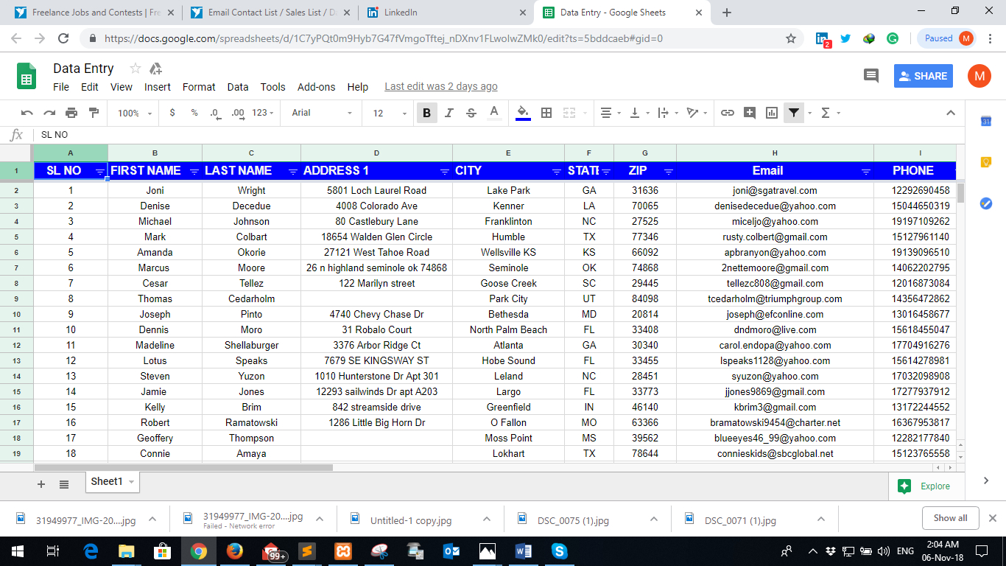Click the Filter funnel icon

[793, 113]
